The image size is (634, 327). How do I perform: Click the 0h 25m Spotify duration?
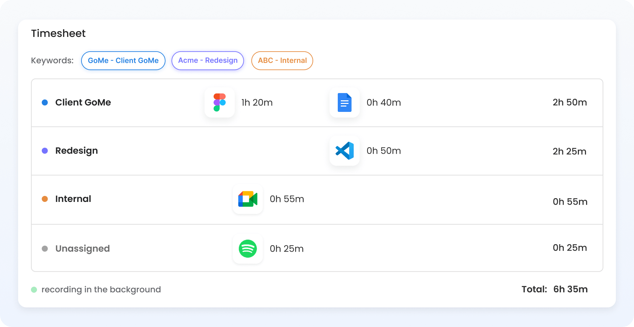(287, 249)
